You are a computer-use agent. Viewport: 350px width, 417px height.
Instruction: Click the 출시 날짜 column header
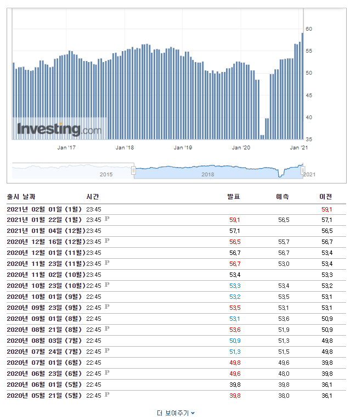click(21, 197)
